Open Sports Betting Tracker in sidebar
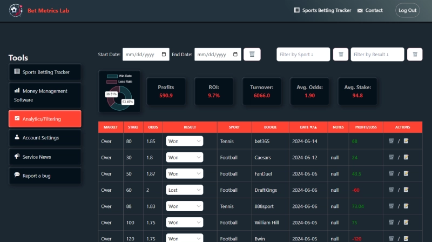The height and width of the screenshot is (242, 432). (x=45, y=72)
